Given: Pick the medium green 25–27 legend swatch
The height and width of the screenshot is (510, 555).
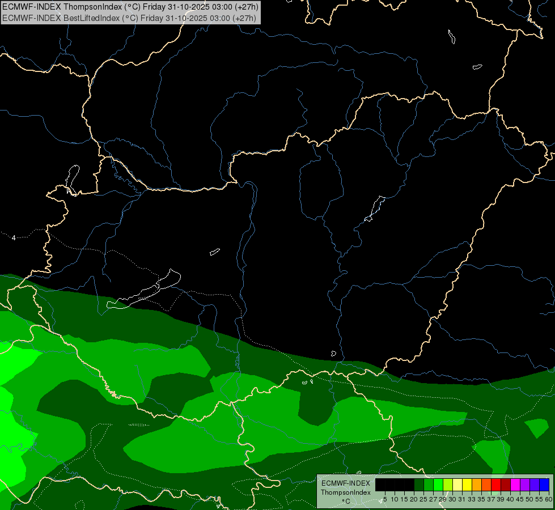Looking at the screenshot, I should click(429, 484).
